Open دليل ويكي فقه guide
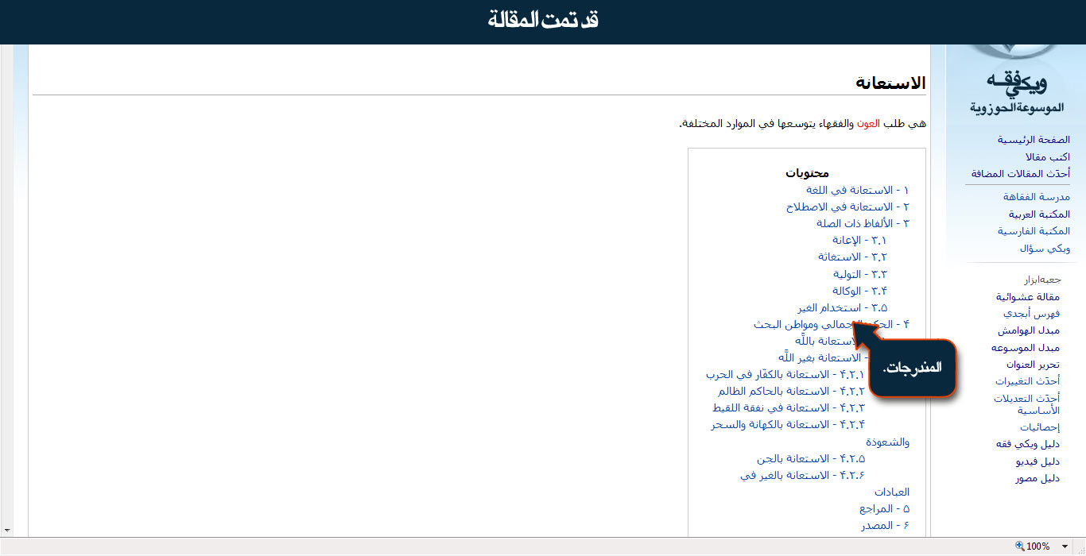 [1027, 444]
